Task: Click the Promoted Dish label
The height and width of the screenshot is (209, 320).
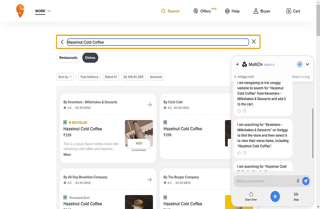Action: point(79,198)
